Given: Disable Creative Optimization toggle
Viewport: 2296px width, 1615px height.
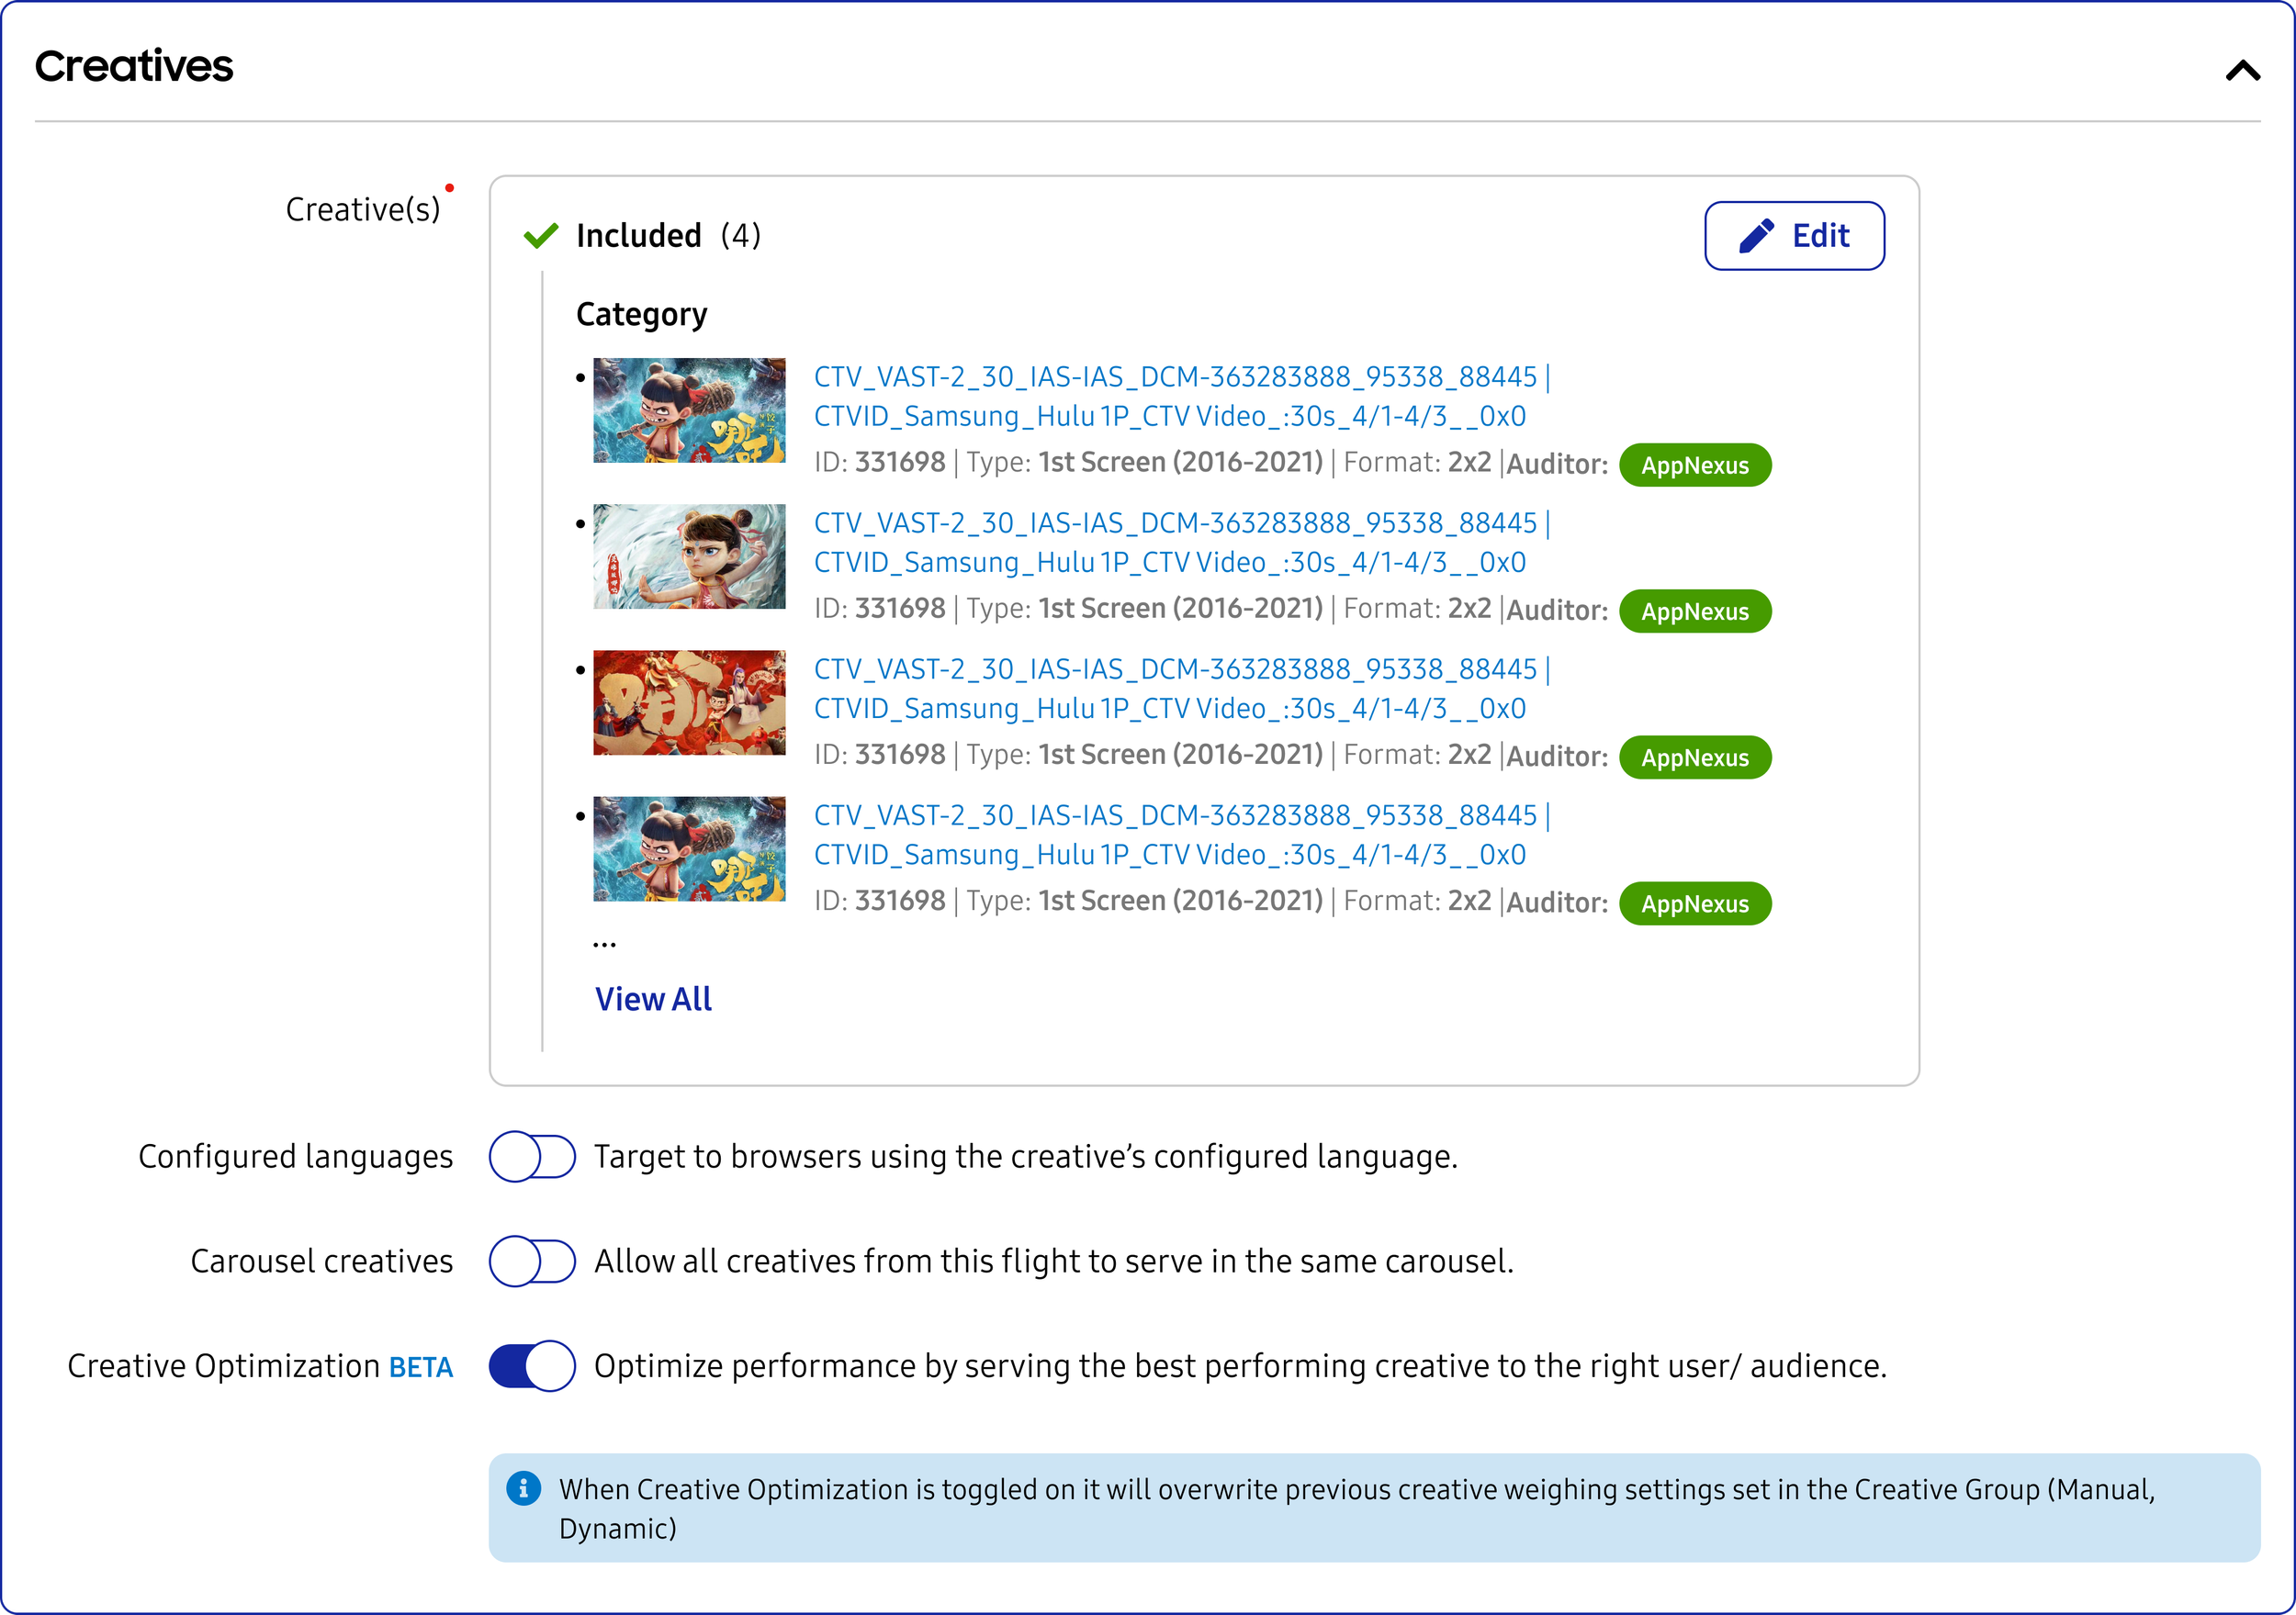Looking at the screenshot, I should [x=532, y=1366].
